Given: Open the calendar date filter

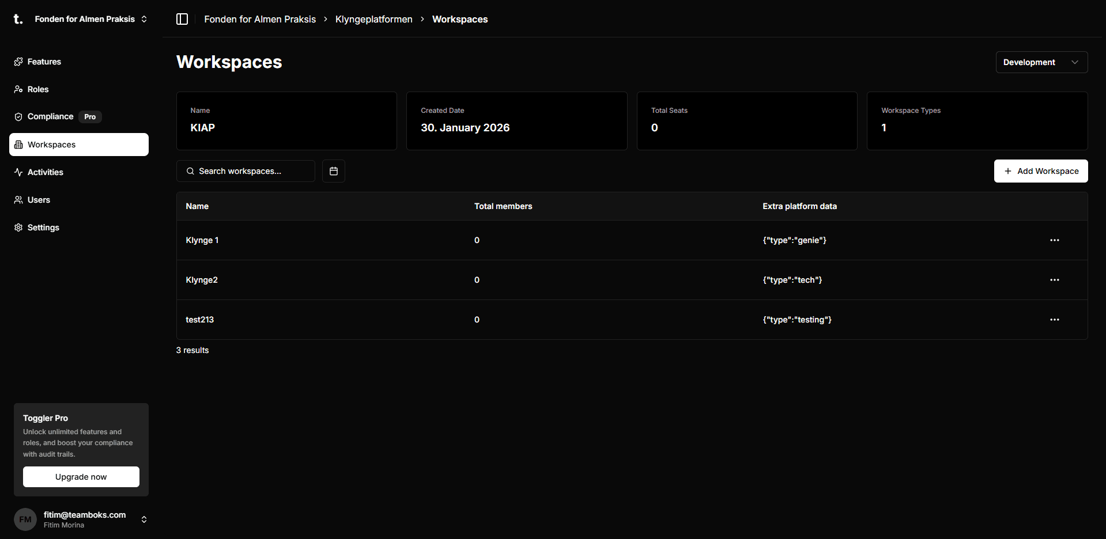Looking at the screenshot, I should (333, 171).
